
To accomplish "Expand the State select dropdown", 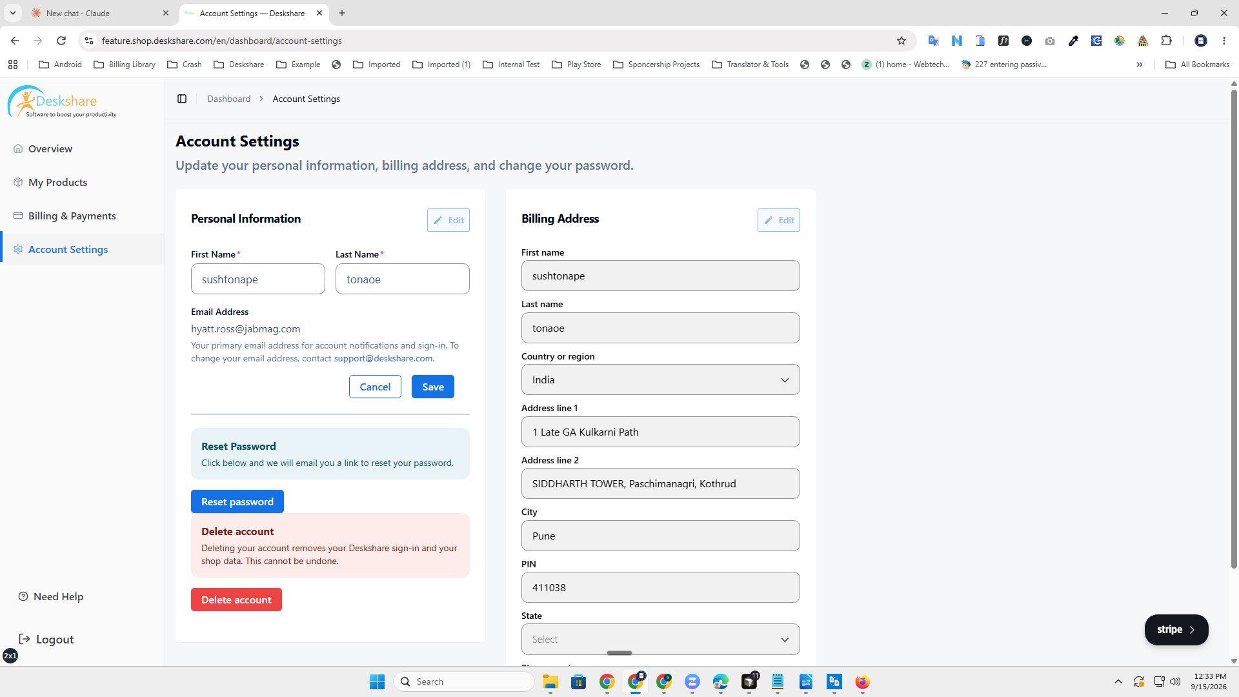I will click(x=660, y=639).
